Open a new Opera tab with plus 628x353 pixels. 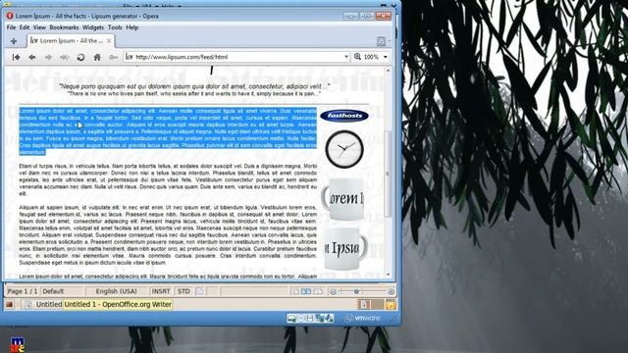click(x=14, y=41)
